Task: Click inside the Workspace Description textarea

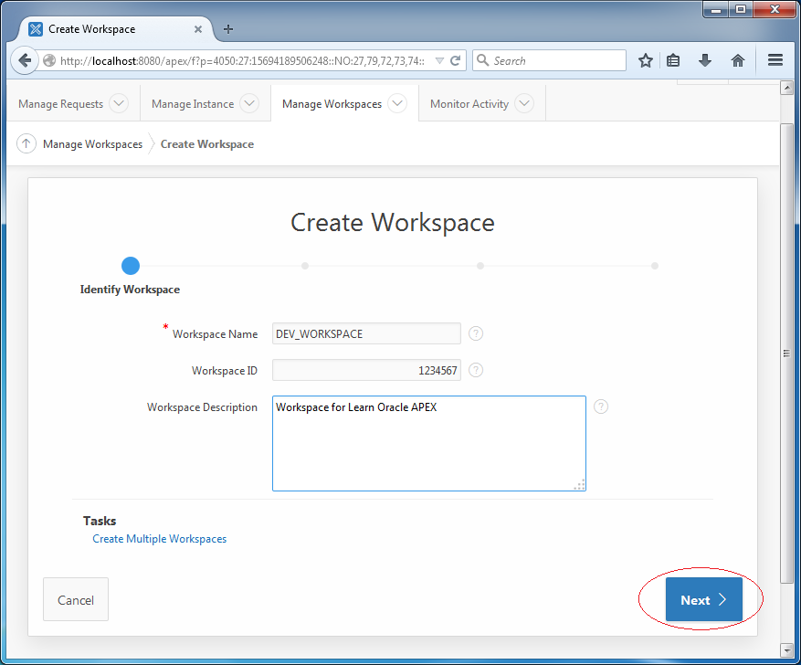Action: (429, 443)
